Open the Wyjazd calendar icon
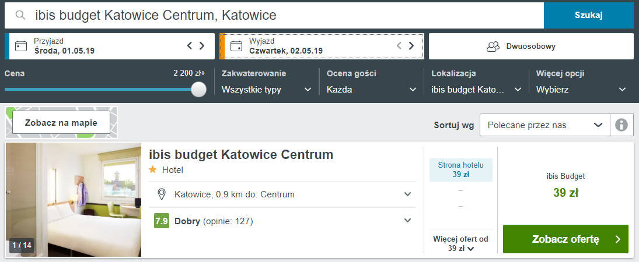 tap(236, 46)
